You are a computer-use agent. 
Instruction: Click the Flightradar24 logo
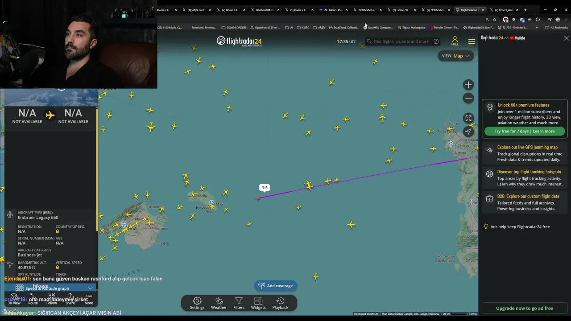[x=239, y=41]
